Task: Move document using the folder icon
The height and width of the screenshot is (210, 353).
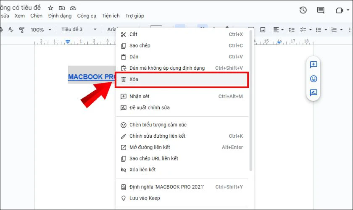Action: (62, 8)
